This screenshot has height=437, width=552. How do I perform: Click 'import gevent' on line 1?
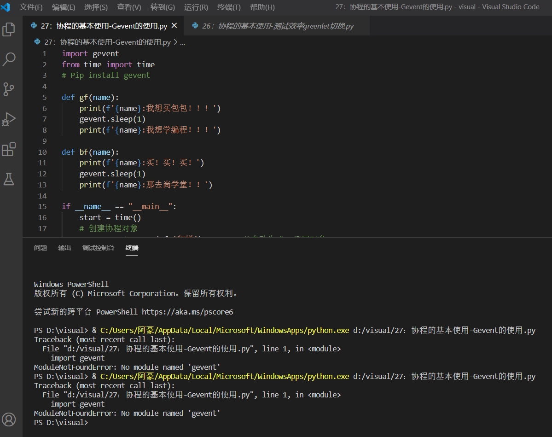click(x=91, y=53)
